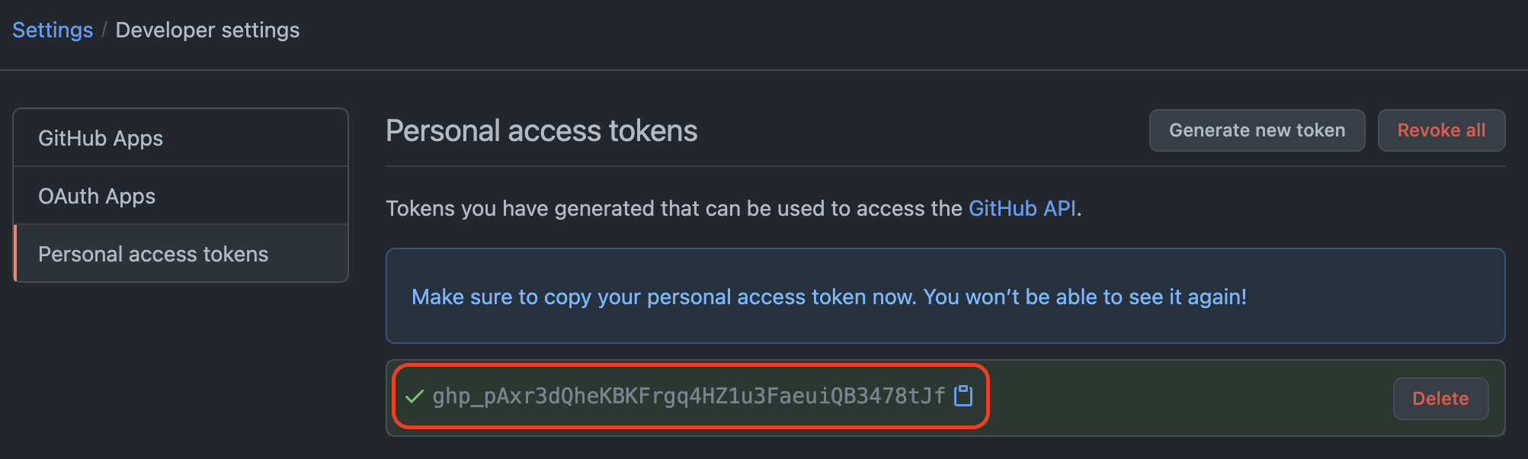Click the red Revoke all button
The height and width of the screenshot is (459, 1528).
[1441, 130]
